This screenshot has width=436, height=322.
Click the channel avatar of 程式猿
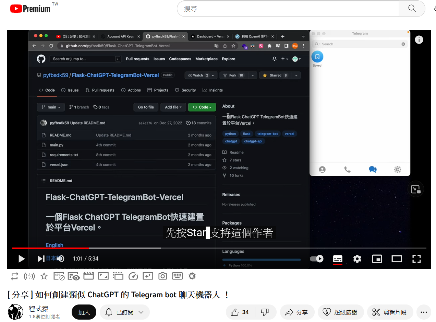pyautogui.click(x=15, y=312)
